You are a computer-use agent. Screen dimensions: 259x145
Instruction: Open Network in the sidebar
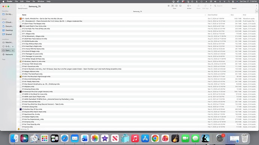tap(8, 55)
